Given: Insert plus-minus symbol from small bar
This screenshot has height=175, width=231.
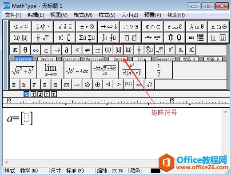Looking at the screenshot, I should pos(98,50).
